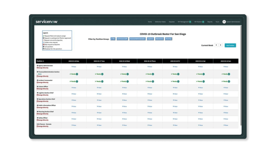
Task: Click the 2020-03-16 Mon column header
Action: [x=74, y=61]
